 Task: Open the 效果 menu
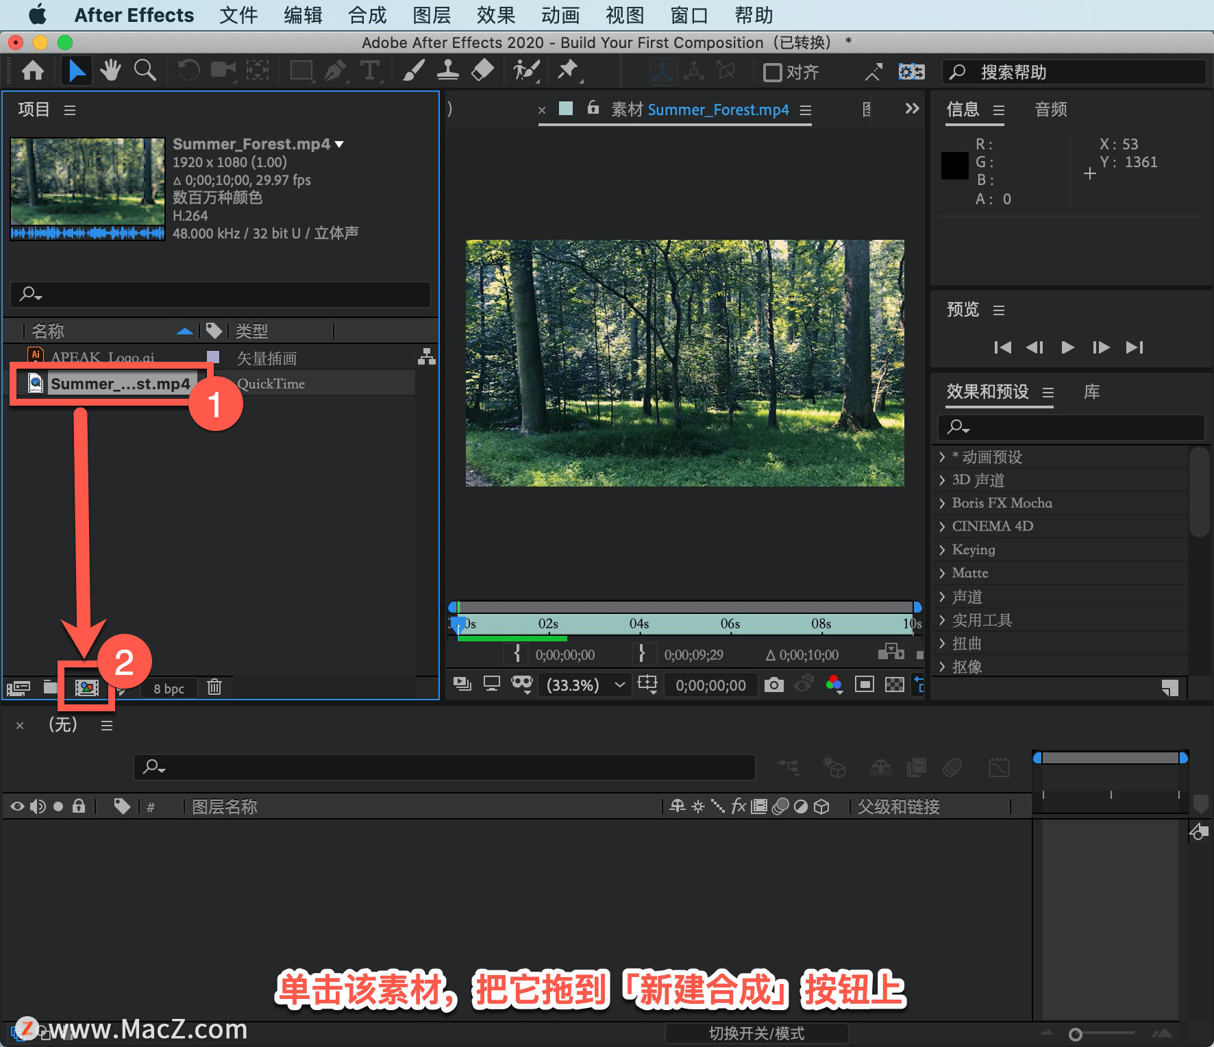pyautogui.click(x=496, y=15)
